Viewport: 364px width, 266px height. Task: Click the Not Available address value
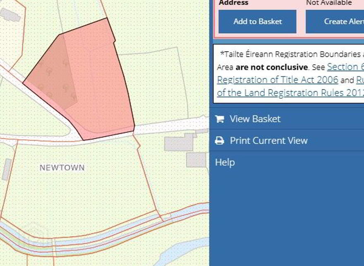[329, 3]
